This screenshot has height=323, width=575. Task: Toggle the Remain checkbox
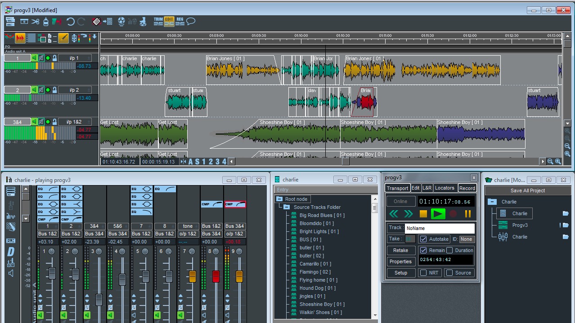pos(423,250)
